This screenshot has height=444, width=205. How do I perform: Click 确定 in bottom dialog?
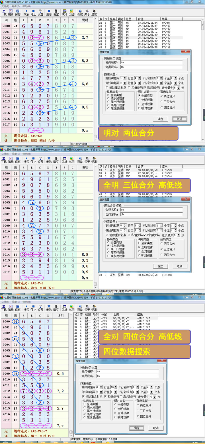pyautogui.click(x=137, y=428)
